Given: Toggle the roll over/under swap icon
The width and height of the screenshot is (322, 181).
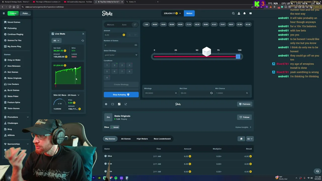Looking at the screenshot, I should coord(211,93).
